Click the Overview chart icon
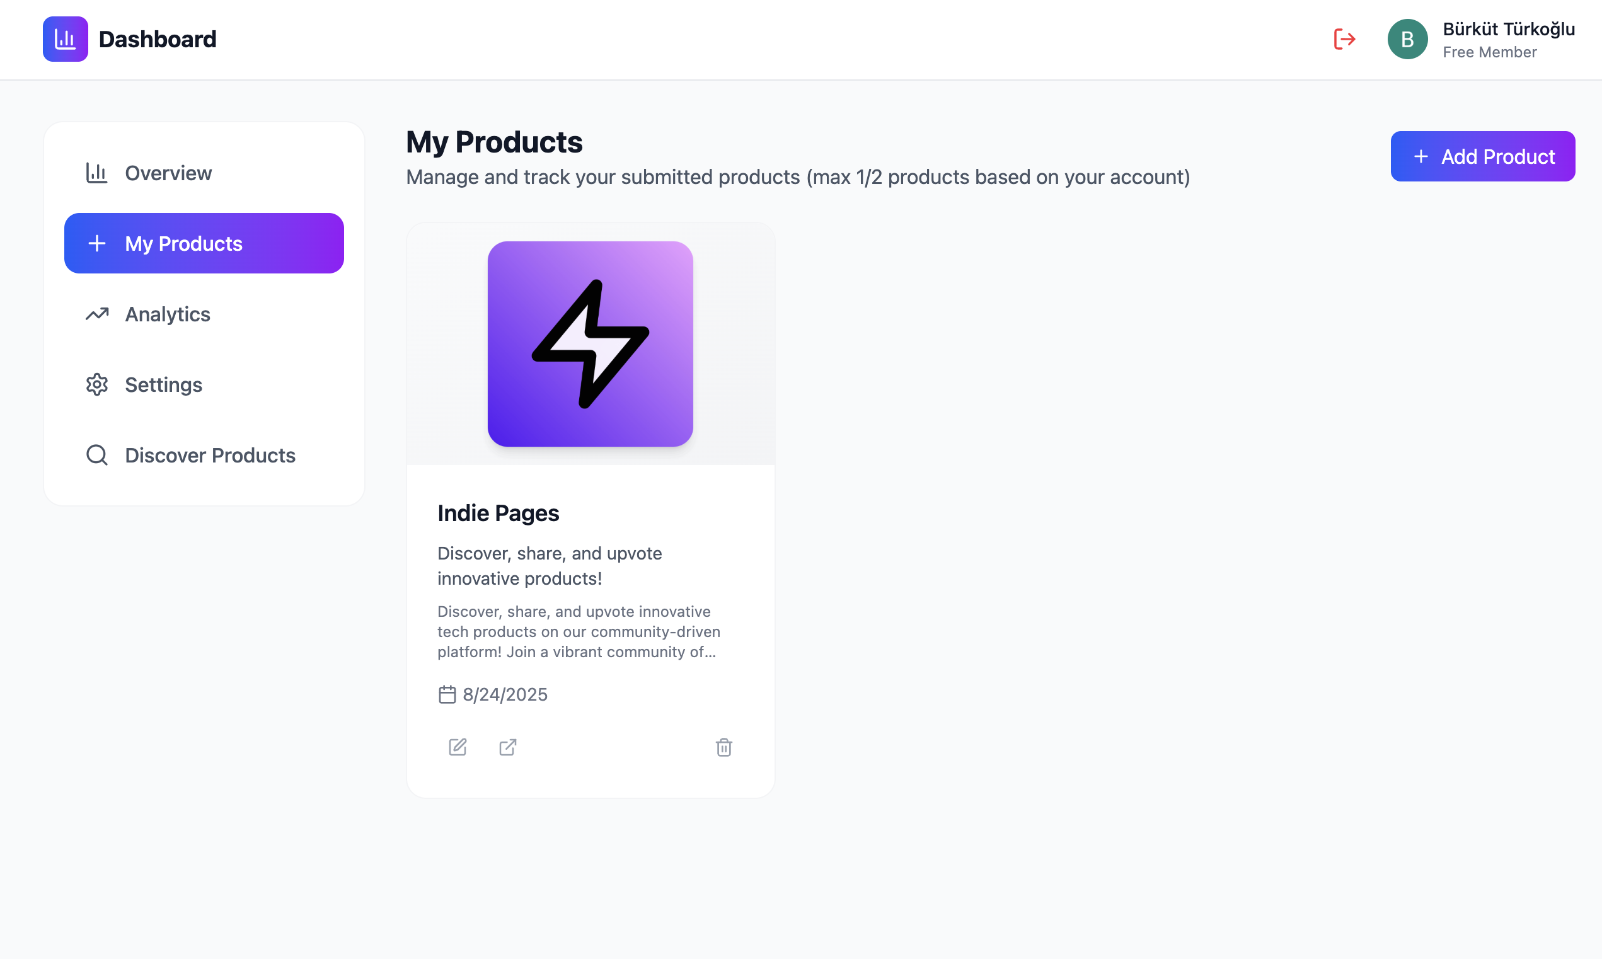This screenshot has height=959, width=1602. point(97,173)
